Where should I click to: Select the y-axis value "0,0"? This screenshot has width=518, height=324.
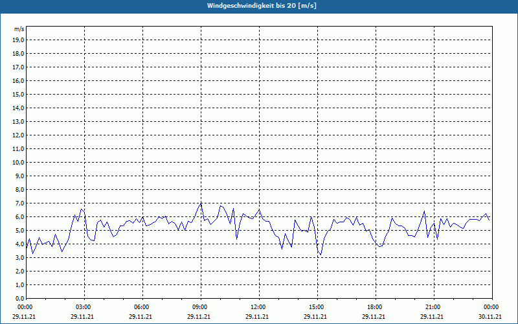point(19,298)
